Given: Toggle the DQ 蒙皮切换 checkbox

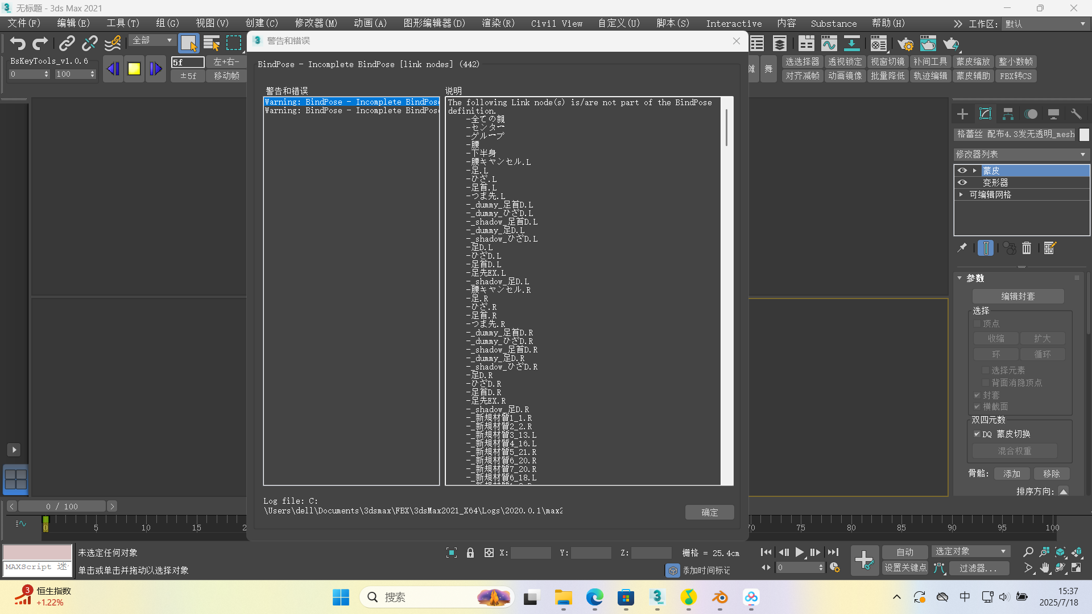Looking at the screenshot, I should pyautogui.click(x=977, y=434).
